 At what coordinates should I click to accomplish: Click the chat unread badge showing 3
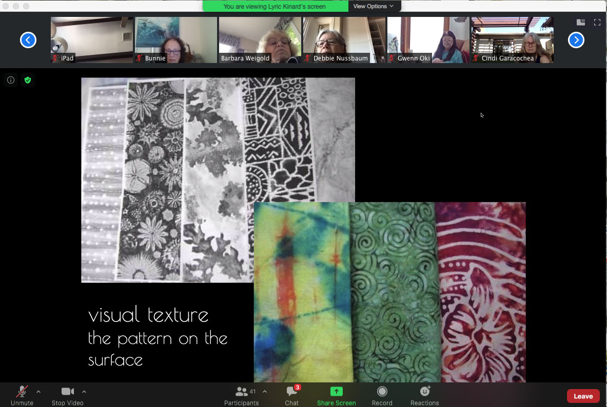tap(297, 388)
